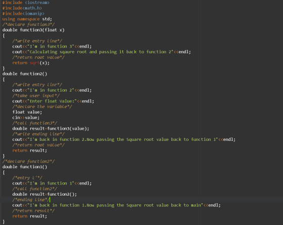Click the 'back in function 2' cout line
This screenshot has width=283, height=225.
pyautogui.click(x=124, y=139)
